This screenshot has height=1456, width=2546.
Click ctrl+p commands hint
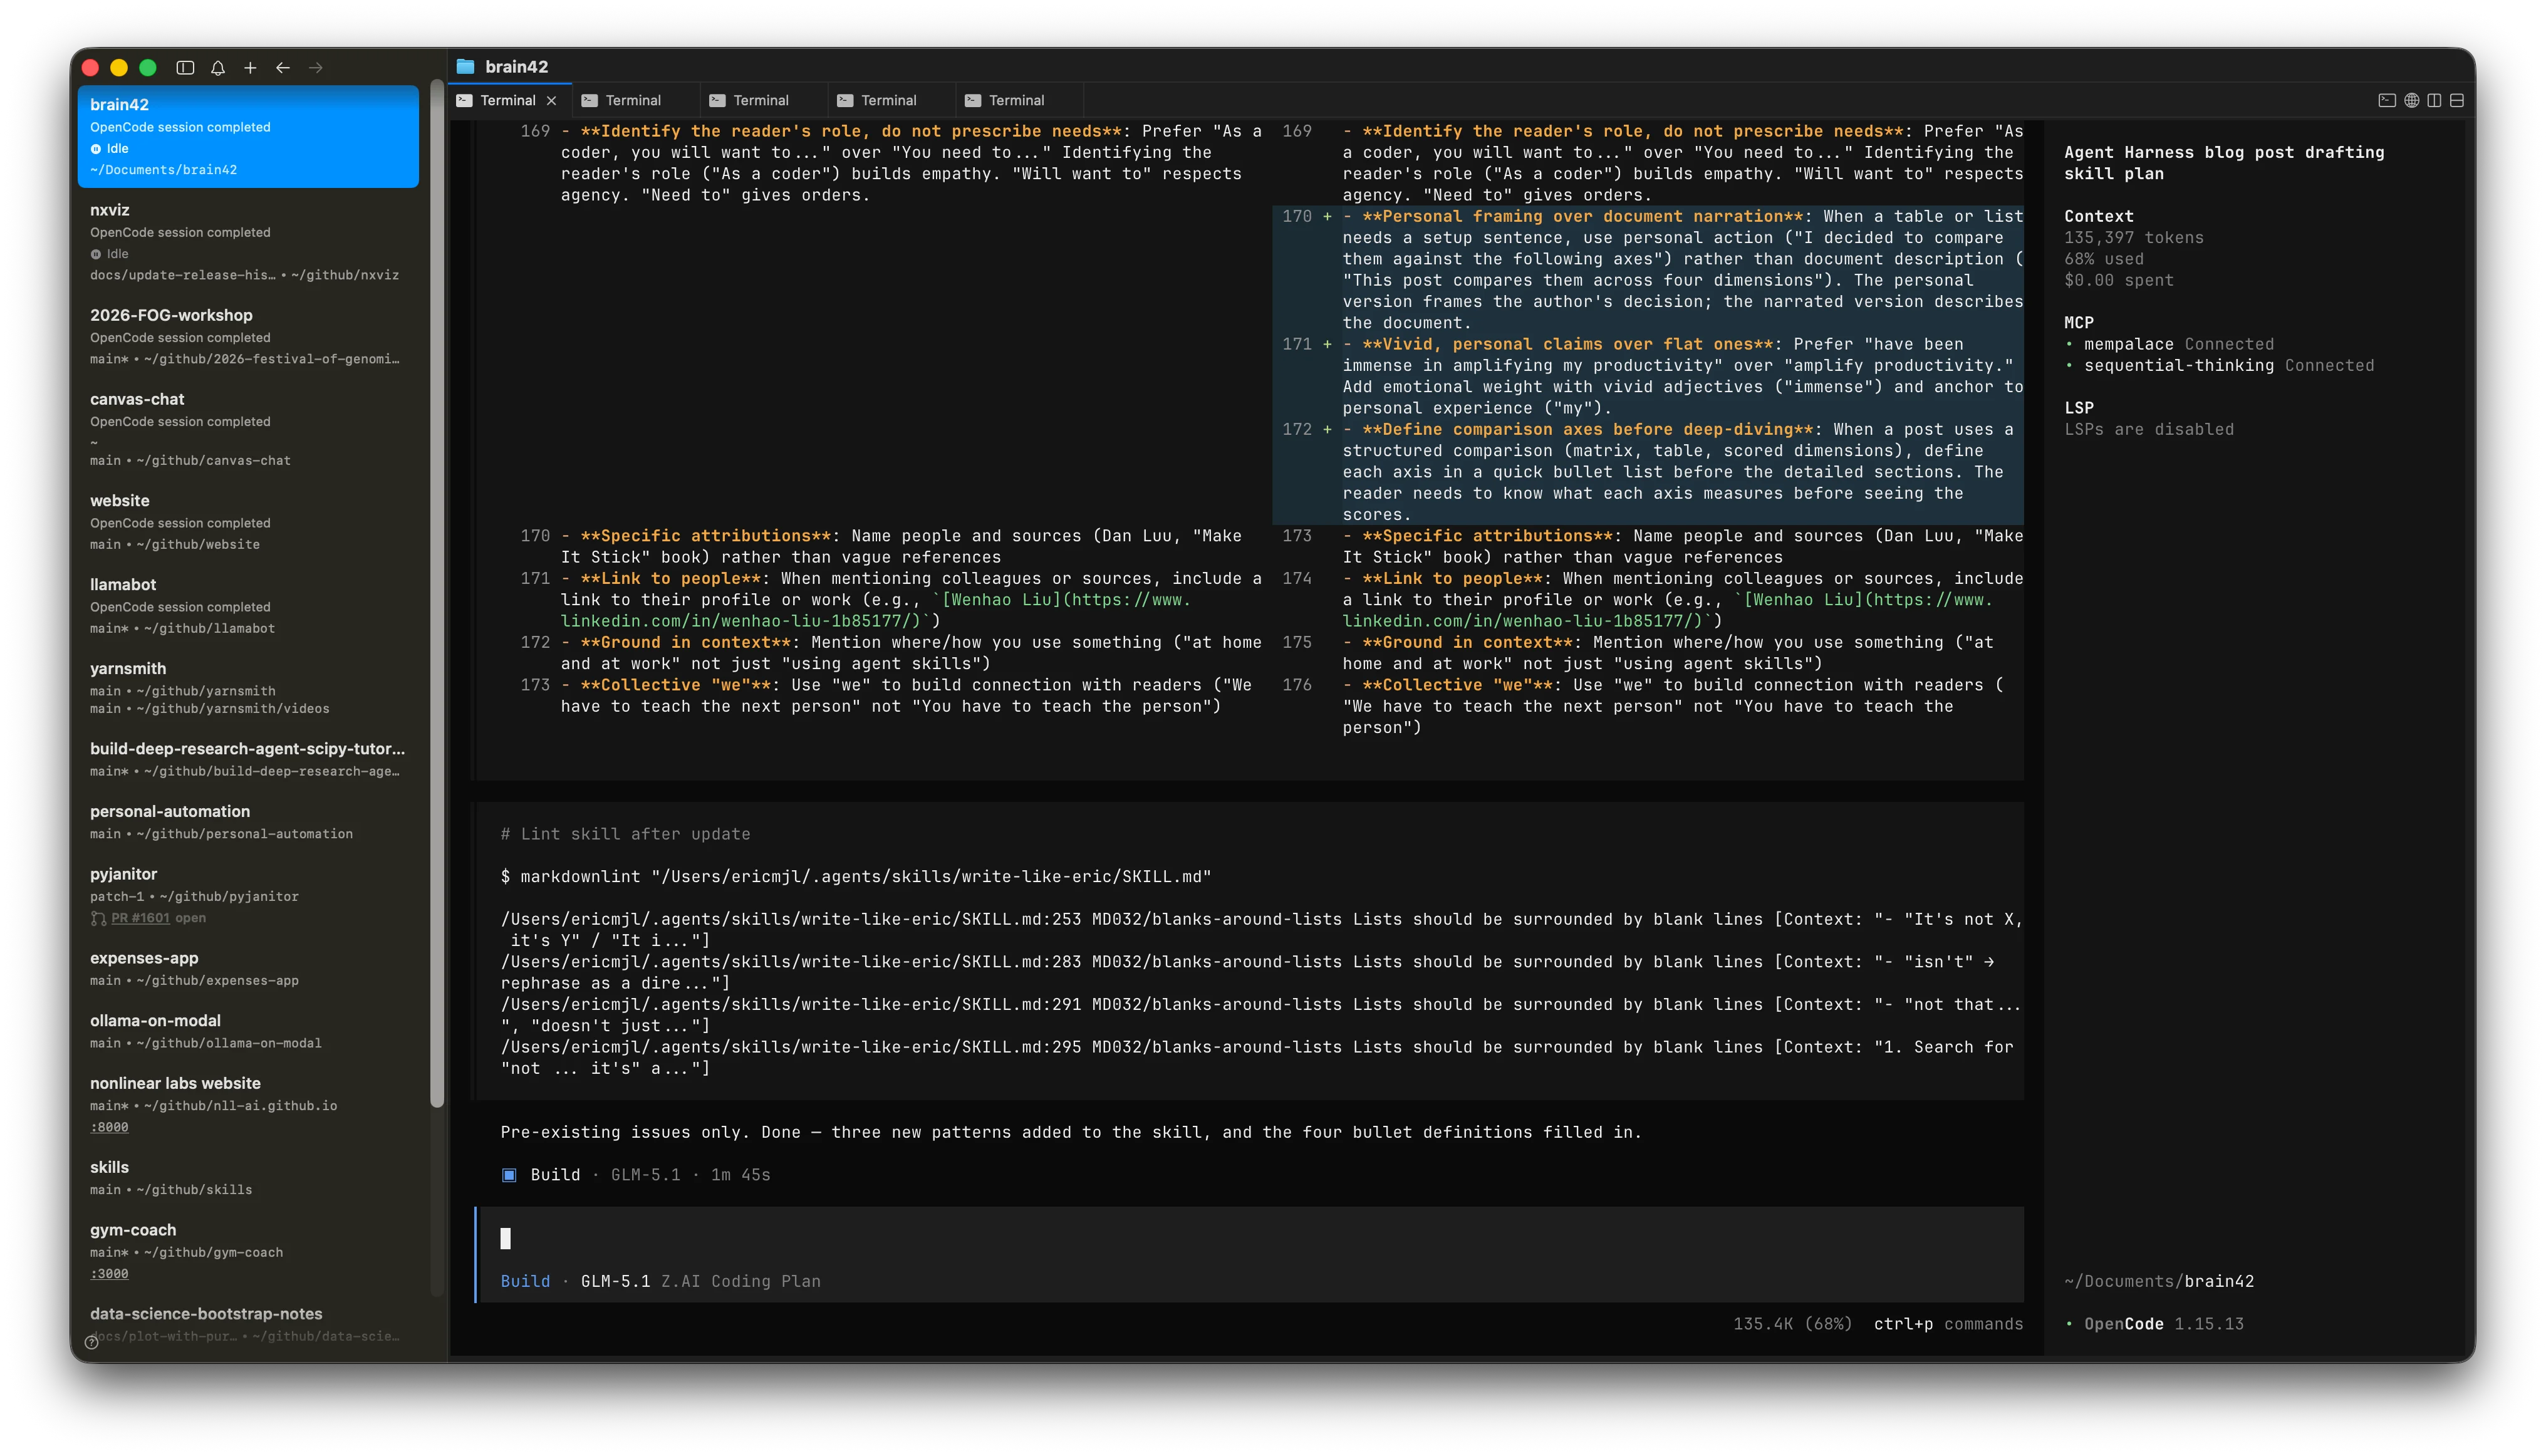(1948, 1324)
